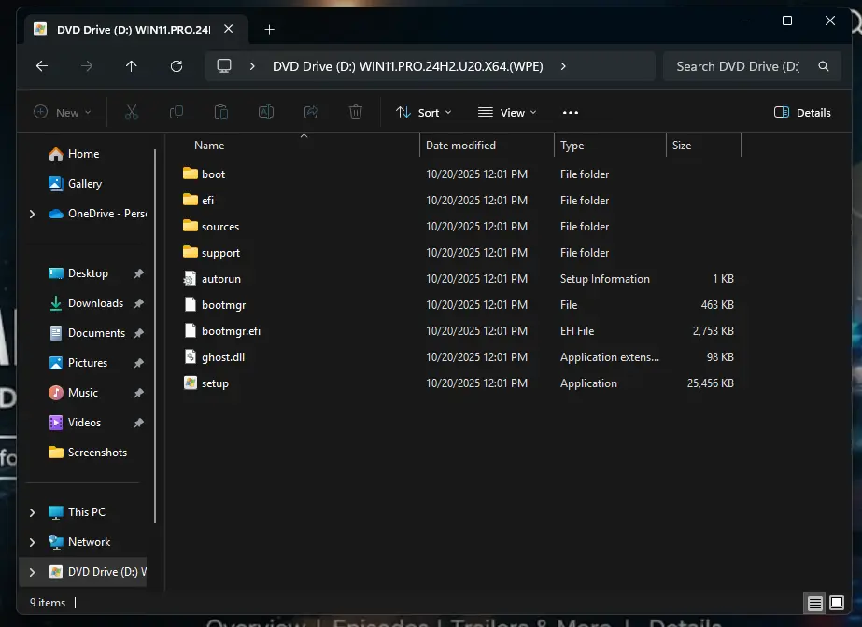The image size is (862, 627).
Task: Go up one folder level
Action: pos(131,66)
